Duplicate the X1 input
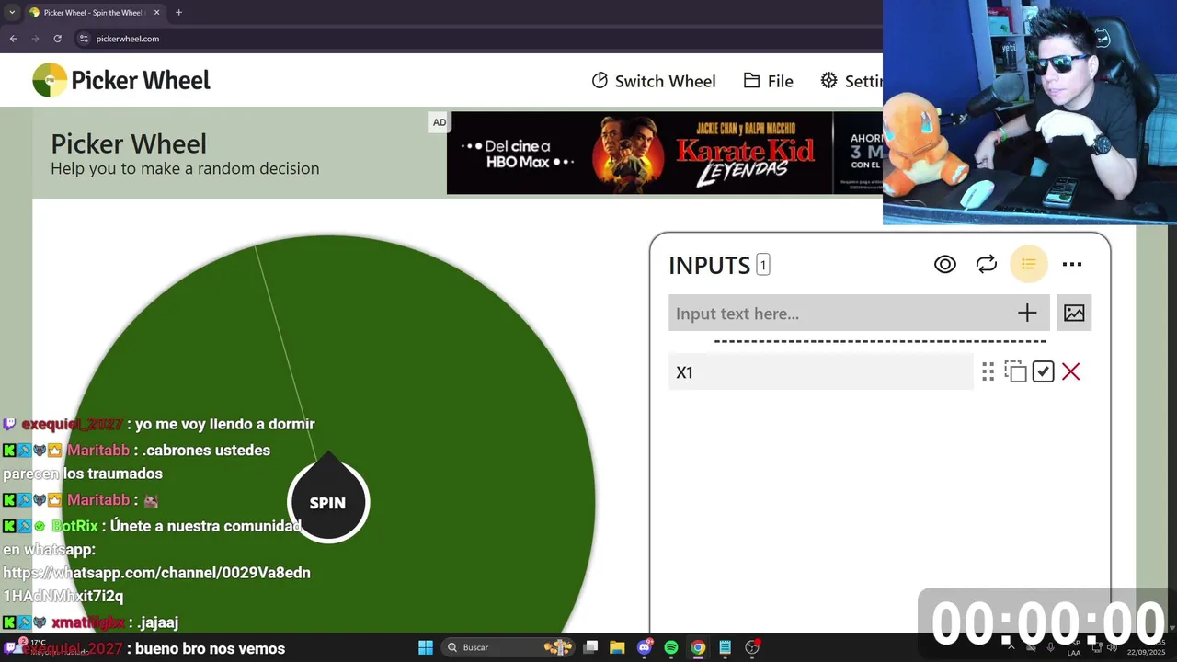 click(x=1015, y=371)
